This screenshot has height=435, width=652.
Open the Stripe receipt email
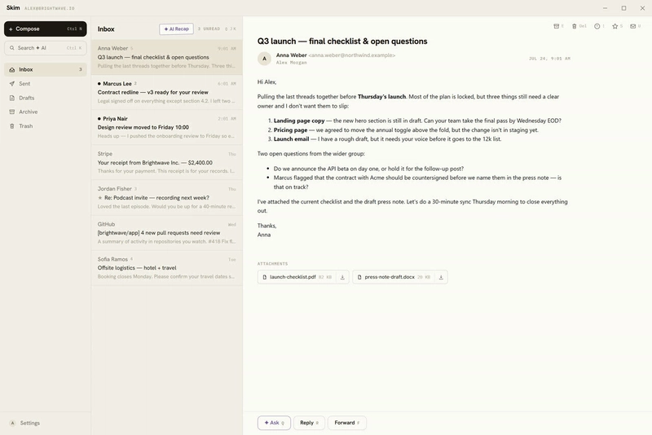(167, 162)
